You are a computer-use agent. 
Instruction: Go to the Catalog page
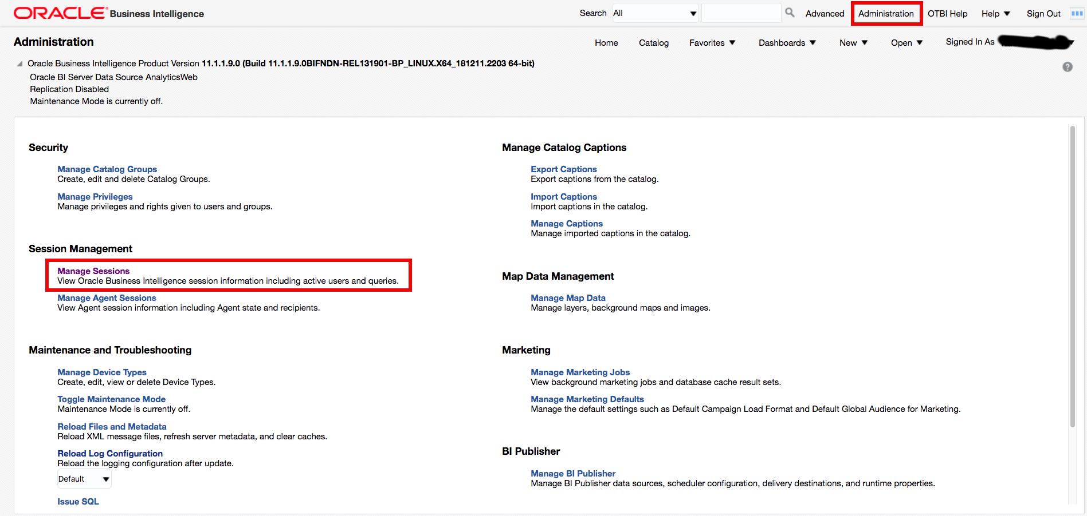[x=654, y=43]
